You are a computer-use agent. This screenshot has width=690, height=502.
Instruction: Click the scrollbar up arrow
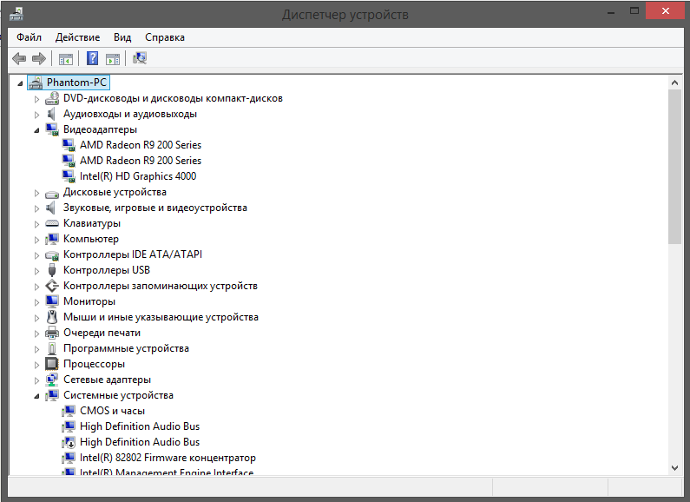[674, 83]
